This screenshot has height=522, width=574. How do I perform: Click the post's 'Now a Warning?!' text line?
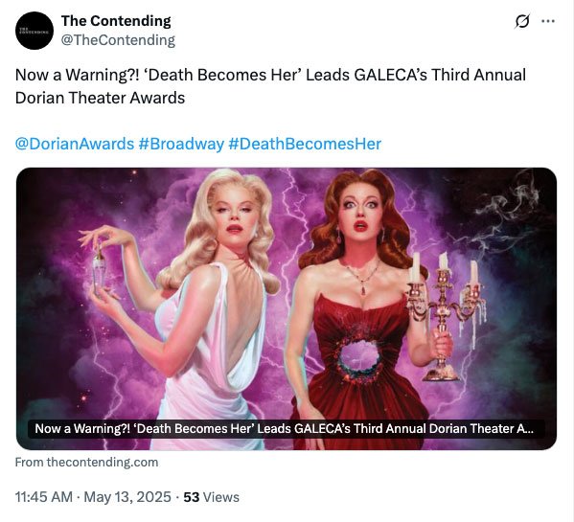270,75
